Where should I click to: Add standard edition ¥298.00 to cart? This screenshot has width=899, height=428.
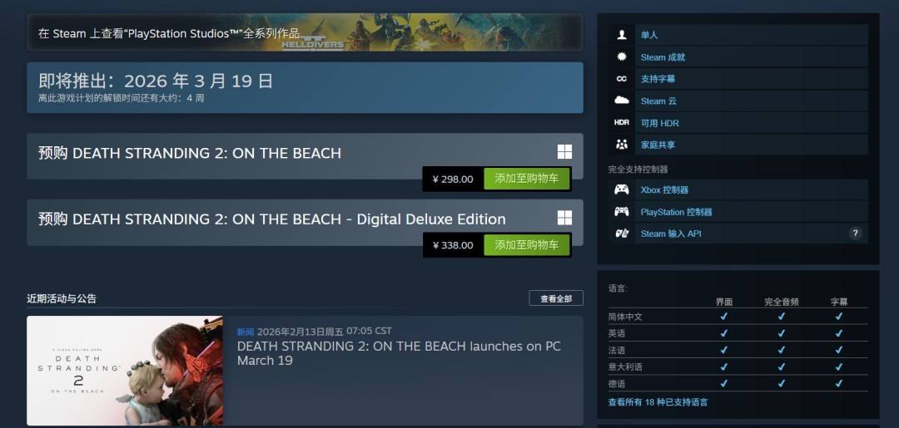[x=527, y=180]
